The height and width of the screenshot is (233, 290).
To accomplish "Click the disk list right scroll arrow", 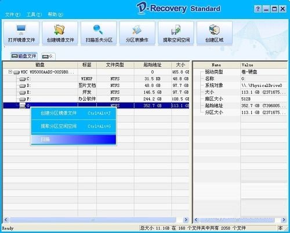I will coord(186,220).
